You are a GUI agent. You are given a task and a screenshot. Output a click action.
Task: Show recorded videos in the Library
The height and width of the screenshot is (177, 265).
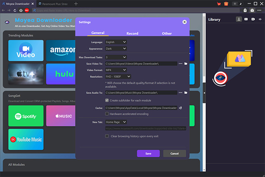pos(253,19)
